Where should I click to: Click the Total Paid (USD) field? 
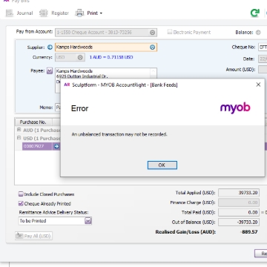(239, 212)
